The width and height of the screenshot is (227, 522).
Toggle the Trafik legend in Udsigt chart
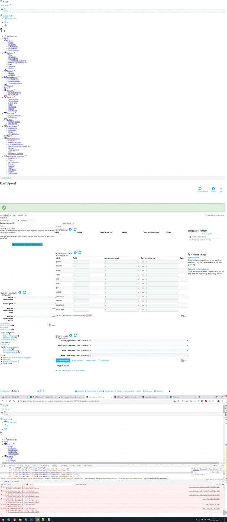pos(59,315)
